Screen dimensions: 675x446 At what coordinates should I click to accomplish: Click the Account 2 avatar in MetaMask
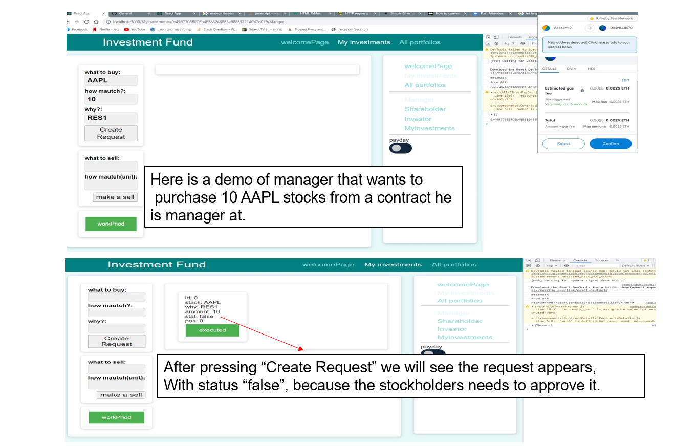coord(546,28)
